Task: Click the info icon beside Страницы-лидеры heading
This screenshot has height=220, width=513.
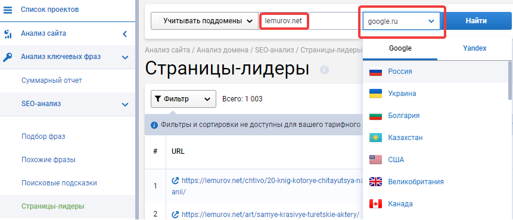Action: click(324, 69)
